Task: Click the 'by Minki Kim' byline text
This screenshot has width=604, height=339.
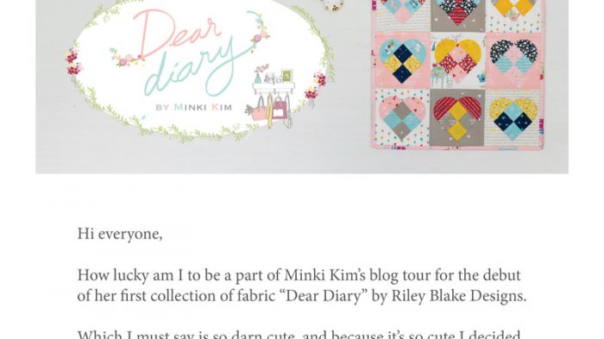Action: coord(194,107)
